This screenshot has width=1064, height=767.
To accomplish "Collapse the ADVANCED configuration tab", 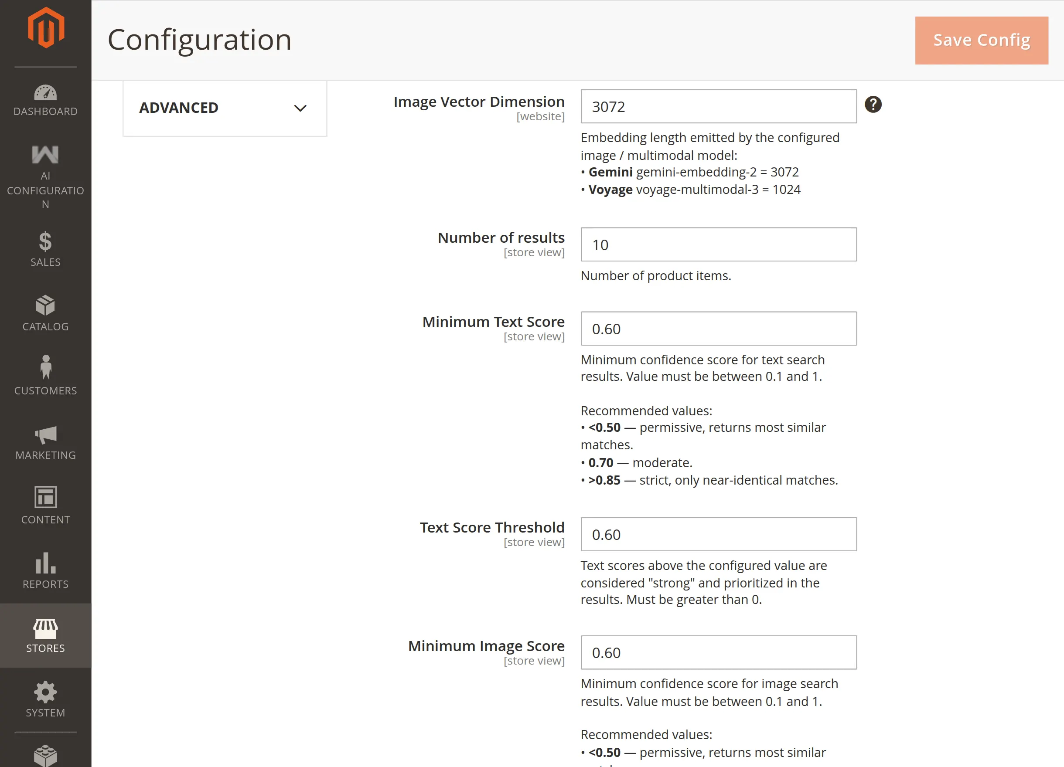I will 225,109.
